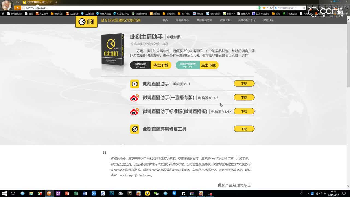
Task: Open the 大话论坛 bookmark
Action: 72,13
